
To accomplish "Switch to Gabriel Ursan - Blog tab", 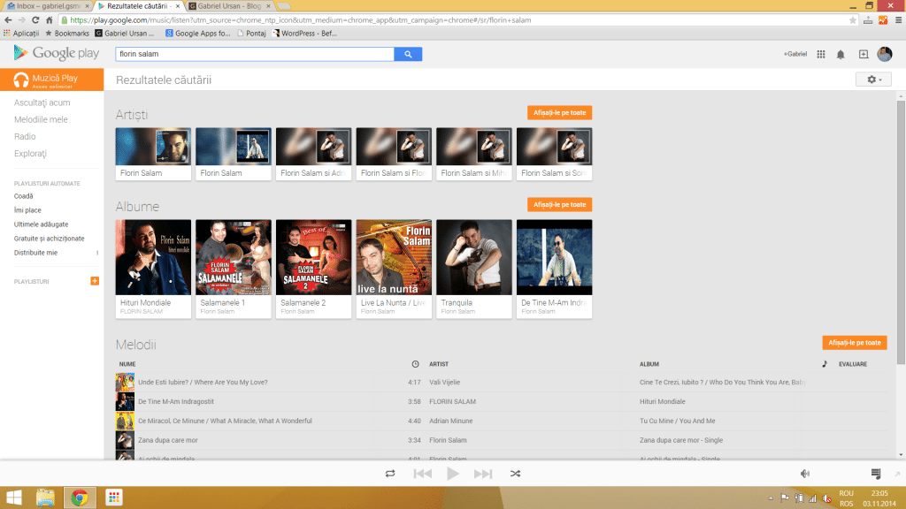I will [229, 6].
